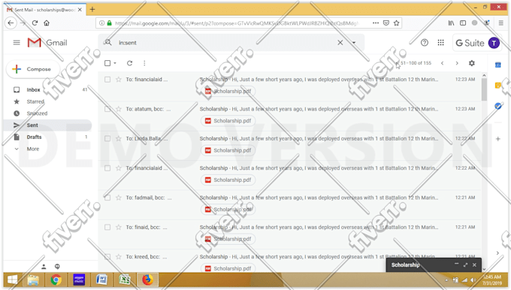Open the Scholarship email sent to kreed
Viewport: 511px width, 290px height.
[x=290, y=257]
